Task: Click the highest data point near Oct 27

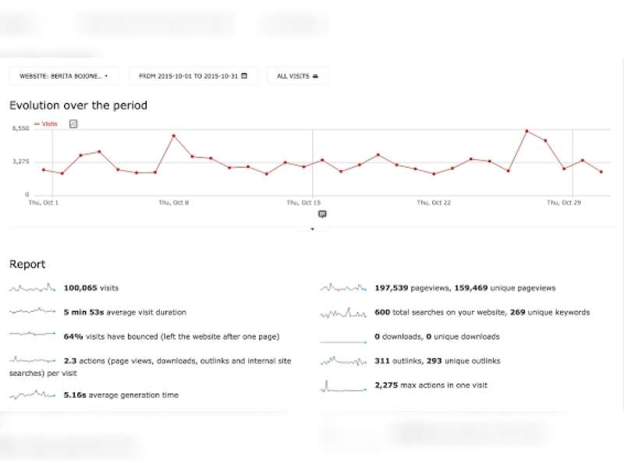Action: click(x=527, y=131)
